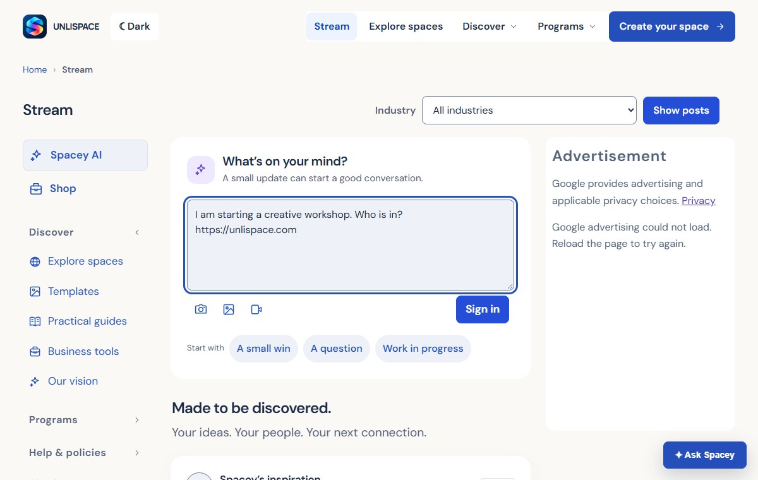Screen dimensions: 758x480
Task: Click the Sign in button
Action: pos(483,309)
